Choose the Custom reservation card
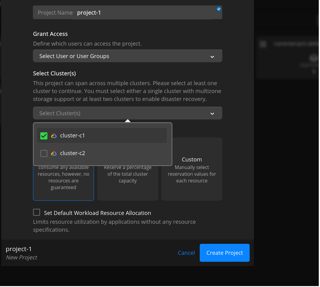Screen dimensions: 320x287 [x=192, y=169]
